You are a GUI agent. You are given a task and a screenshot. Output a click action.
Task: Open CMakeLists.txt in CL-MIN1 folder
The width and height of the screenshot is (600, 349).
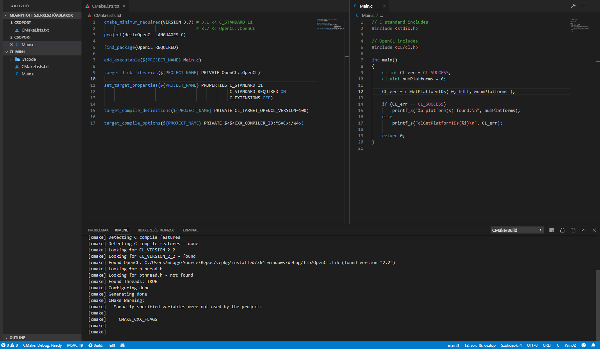pos(35,66)
